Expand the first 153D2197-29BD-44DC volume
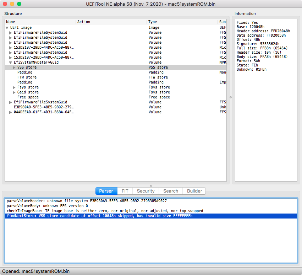The height and width of the screenshot is (275, 302). (x=11, y=48)
